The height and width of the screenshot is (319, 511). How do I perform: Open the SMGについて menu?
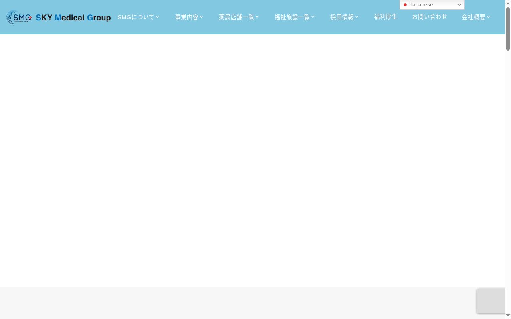tap(139, 17)
